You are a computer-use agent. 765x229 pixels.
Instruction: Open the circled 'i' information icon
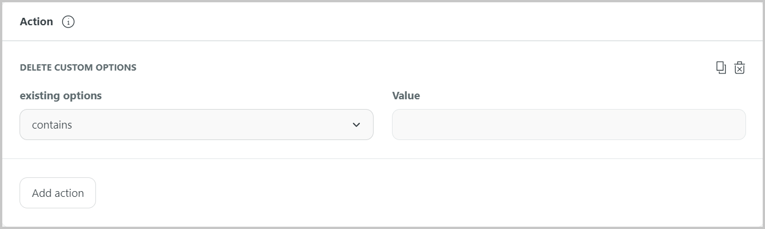point(68,22)
